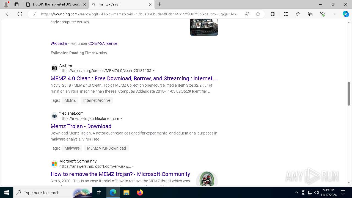
Task: Expand dropdown next to answers.microsoft.com URL
Action: 133,167
